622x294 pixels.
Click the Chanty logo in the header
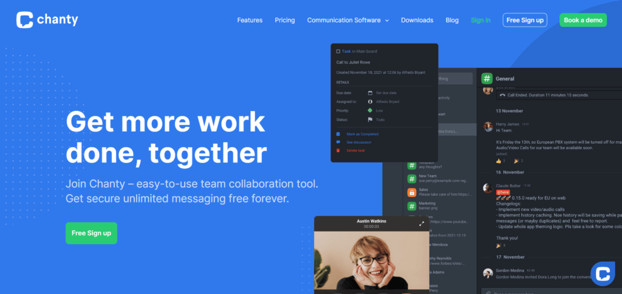47,20
